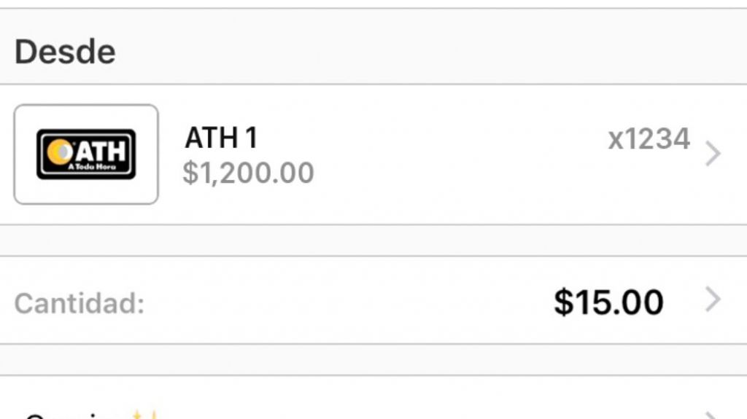Click the digit 1 after ATH
Image resolution: width=747 pixels, height=419 pixels.
pos(250,138)
